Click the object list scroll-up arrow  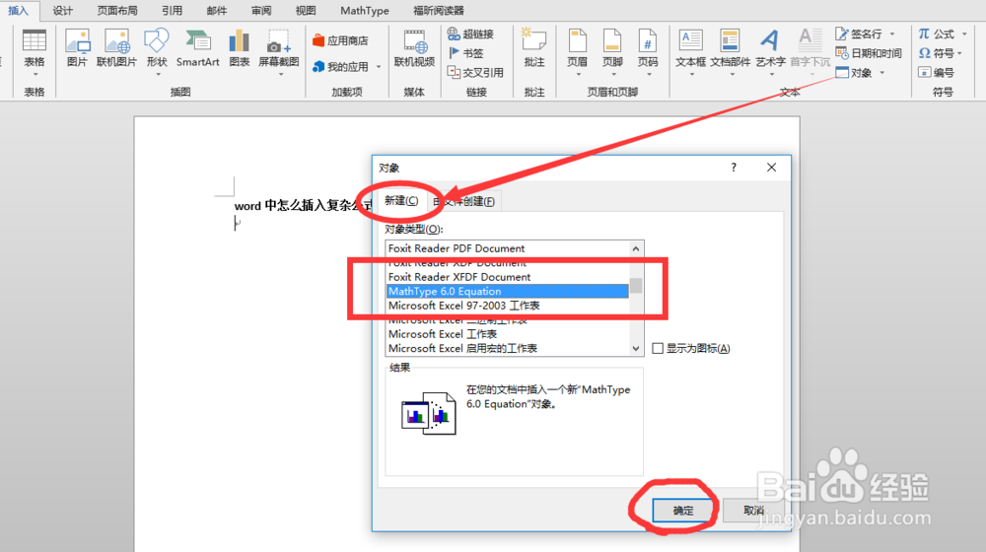coord(636,248)
